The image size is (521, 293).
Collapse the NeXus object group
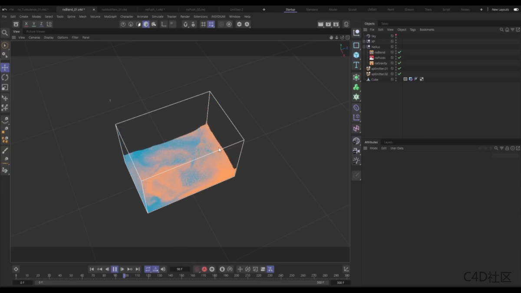[364, 47]
